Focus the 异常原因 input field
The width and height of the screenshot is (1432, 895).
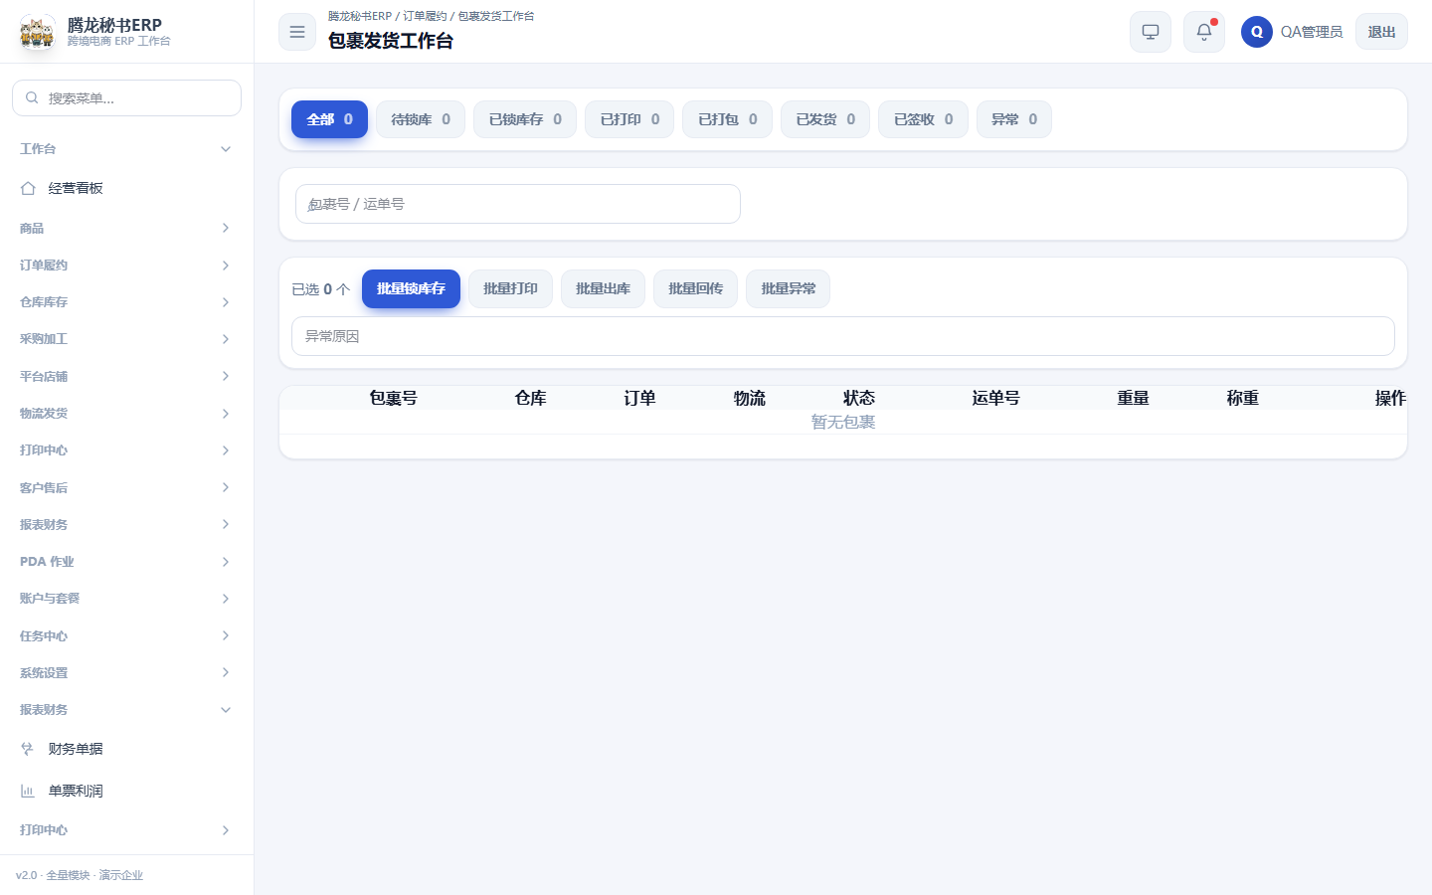[x=843, y=336]
